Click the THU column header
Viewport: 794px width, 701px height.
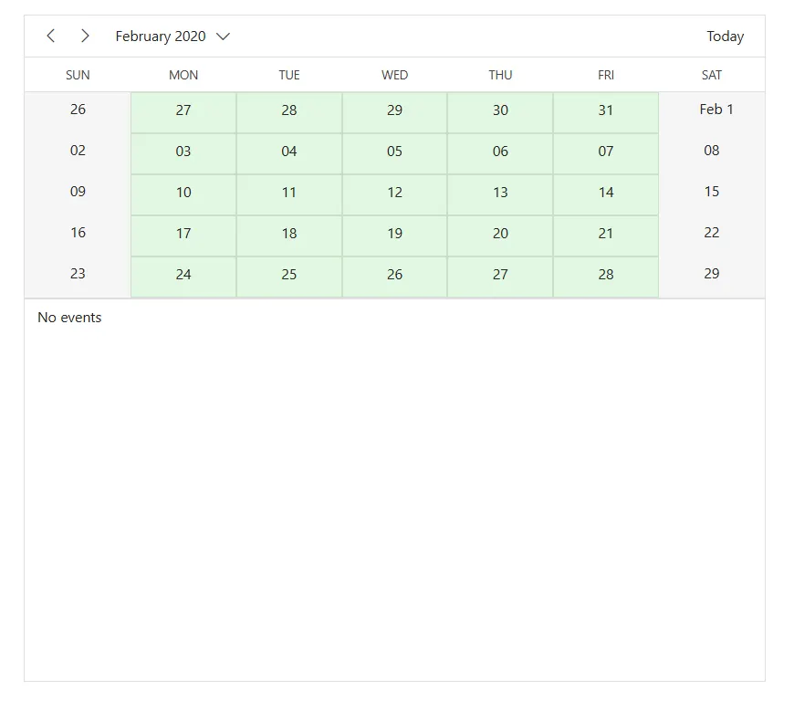tap(500, 75)
